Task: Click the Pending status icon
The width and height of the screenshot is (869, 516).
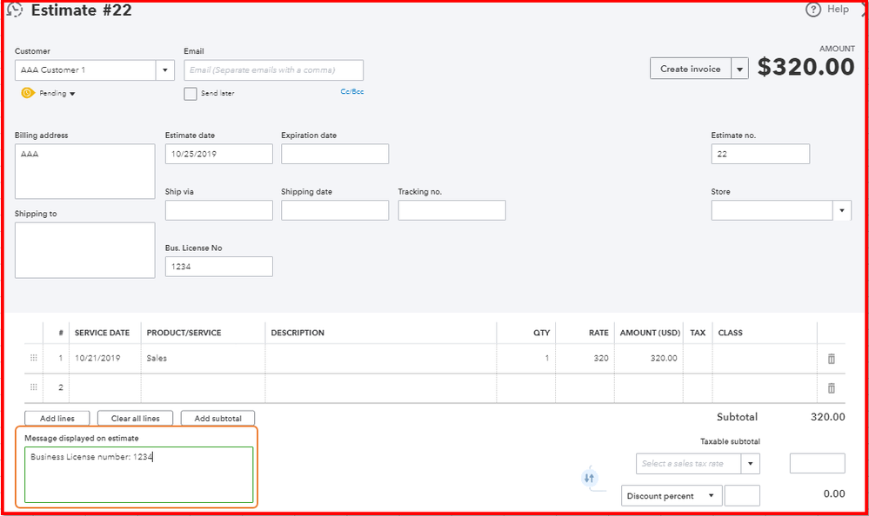Action: 27,93
